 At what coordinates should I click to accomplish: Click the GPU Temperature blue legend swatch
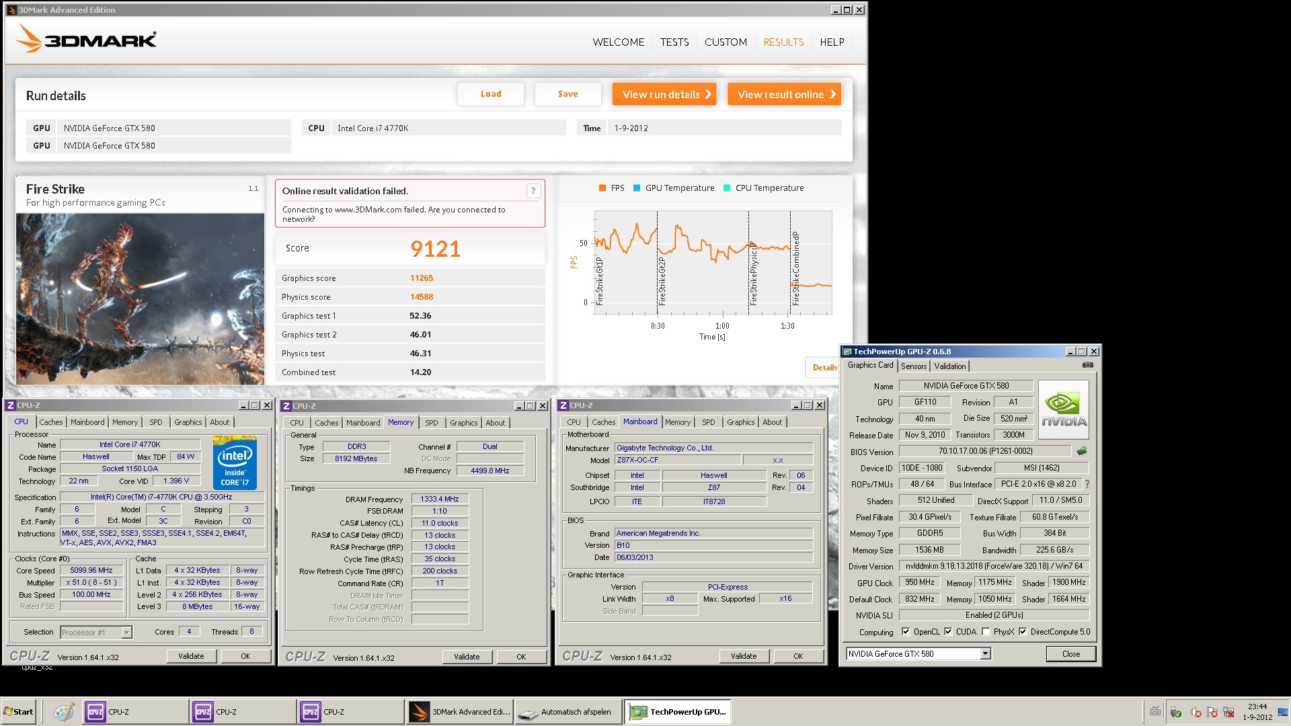point(637,188)
